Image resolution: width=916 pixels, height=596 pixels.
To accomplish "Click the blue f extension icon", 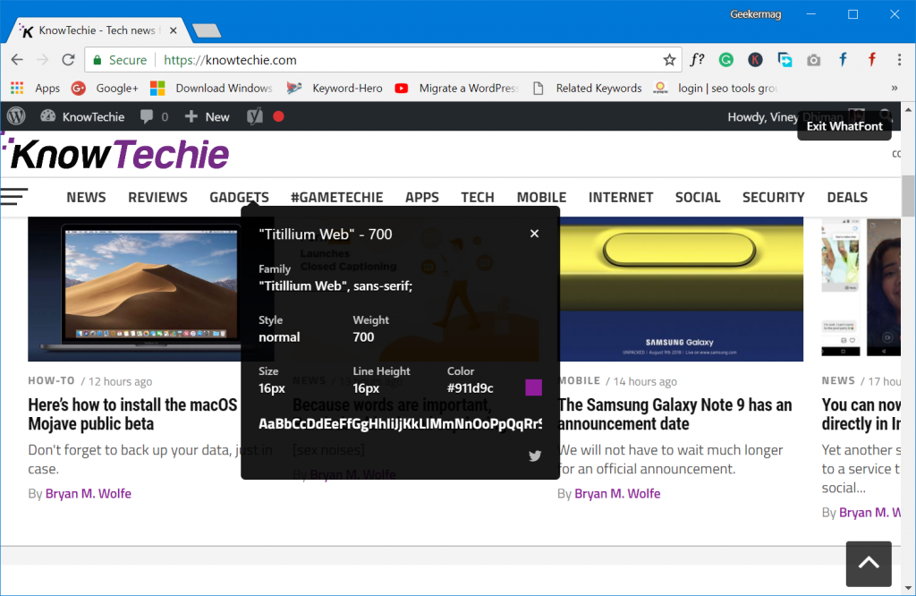I will point(843,60).
